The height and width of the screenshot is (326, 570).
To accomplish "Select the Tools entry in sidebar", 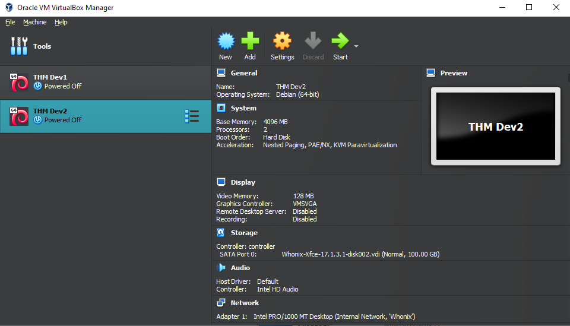I will click(x=106, y=46).
